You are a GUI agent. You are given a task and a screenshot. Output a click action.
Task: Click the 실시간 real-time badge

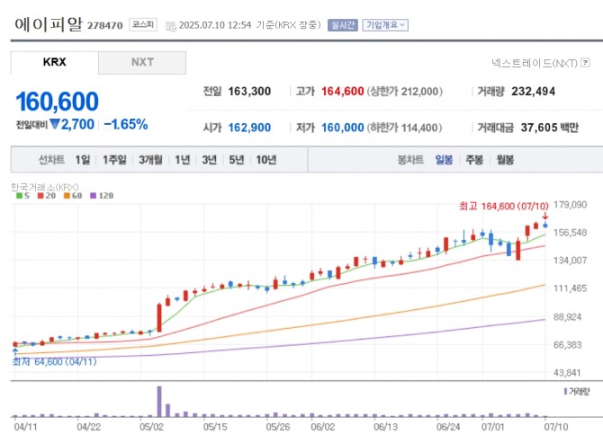[x=341, y=25]
